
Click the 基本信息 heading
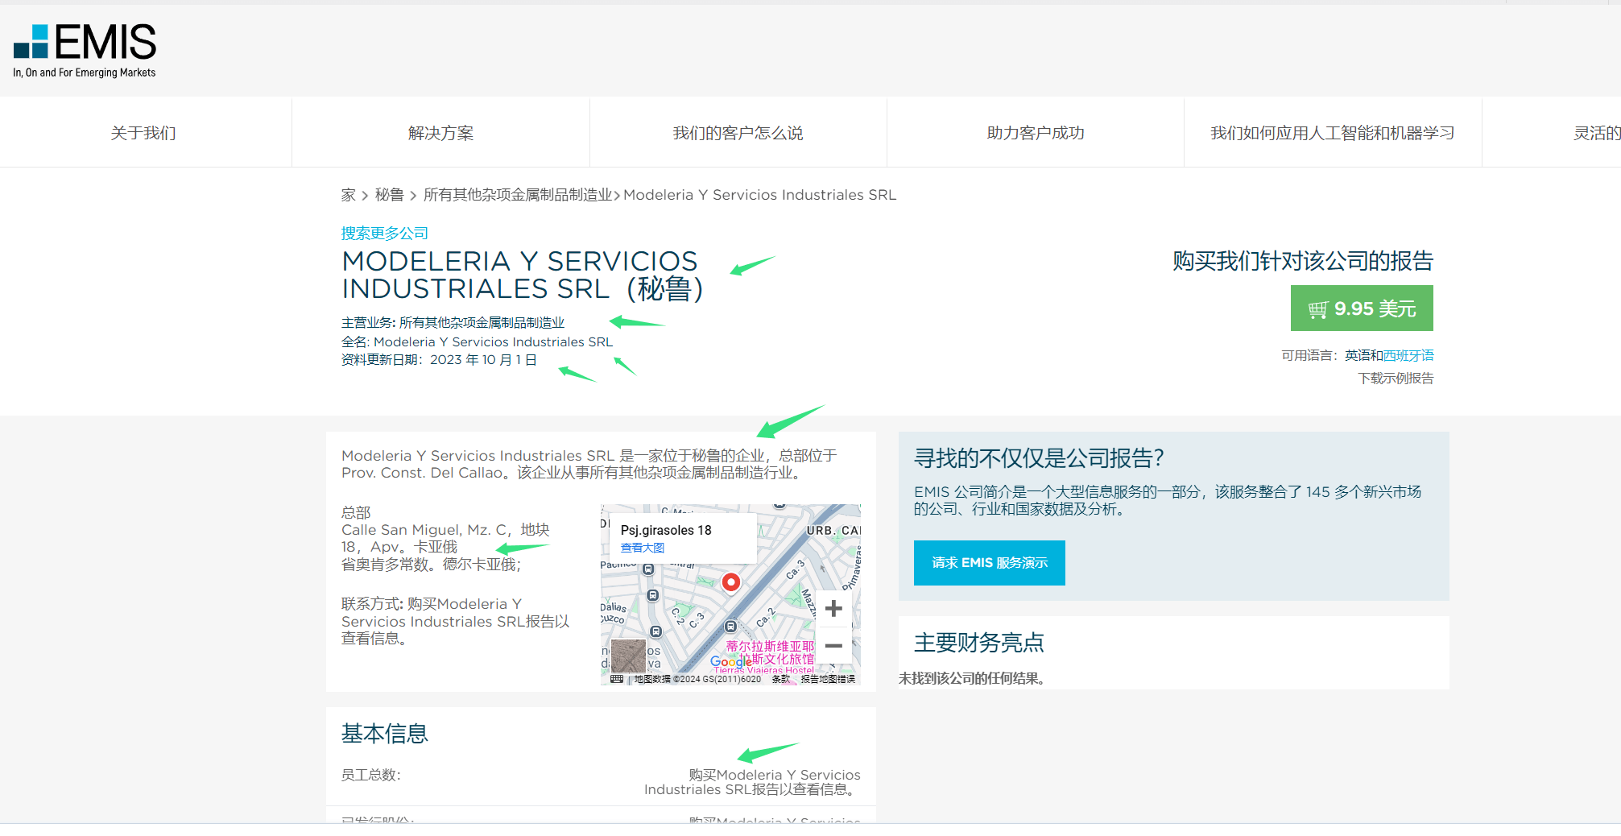point(384,734)
